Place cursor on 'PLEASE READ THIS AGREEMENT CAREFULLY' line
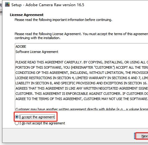The width and height of the screenshot is (148, 145). (82, 62)
